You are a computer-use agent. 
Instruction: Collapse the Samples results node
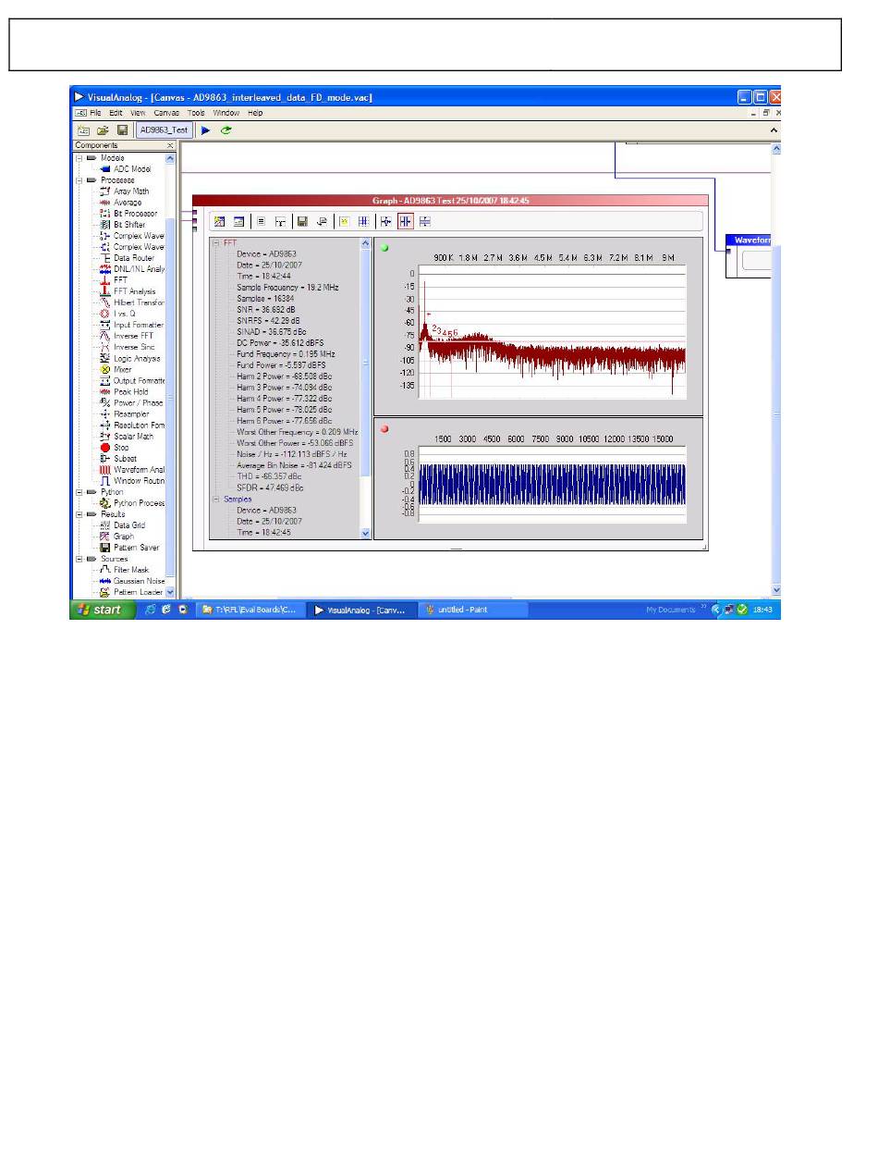pos(216,499)
